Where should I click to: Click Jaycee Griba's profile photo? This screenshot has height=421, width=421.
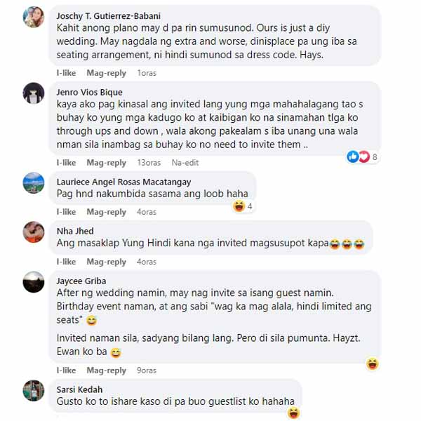point(34,282)
